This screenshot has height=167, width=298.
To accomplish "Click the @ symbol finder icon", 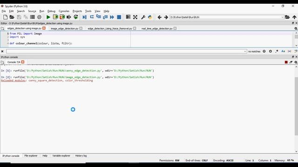I will point(39,17).
